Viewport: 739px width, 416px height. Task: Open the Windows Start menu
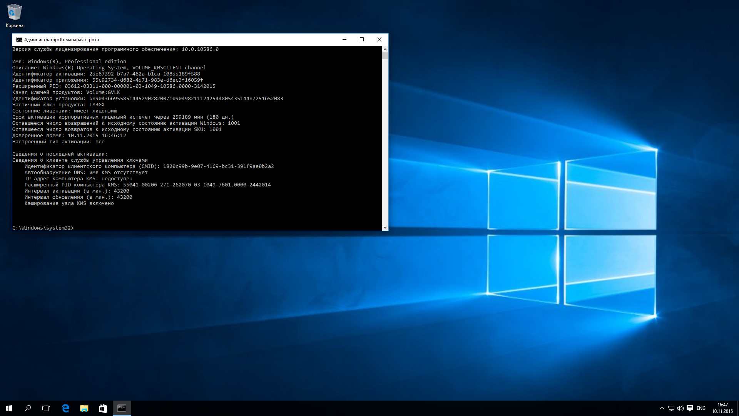(x=9, y=408)
